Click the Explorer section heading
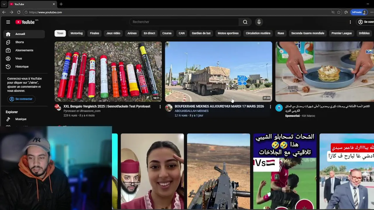This screenshot has height=210, width=374. point(12,112)
